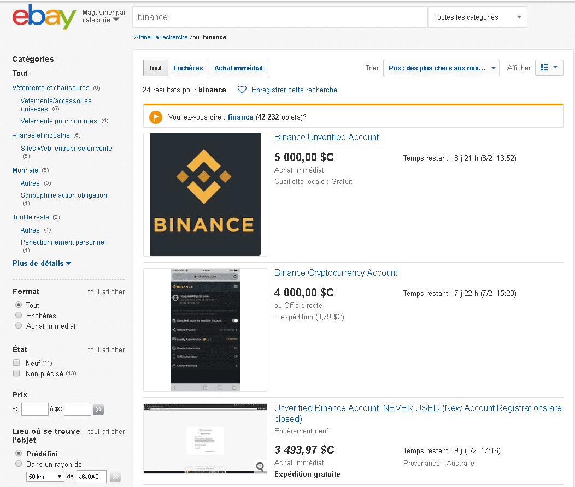The height and width of the screenshot is (487, 575).
Task: Open the Binance logo listing thumbnail
Action: 205,194
